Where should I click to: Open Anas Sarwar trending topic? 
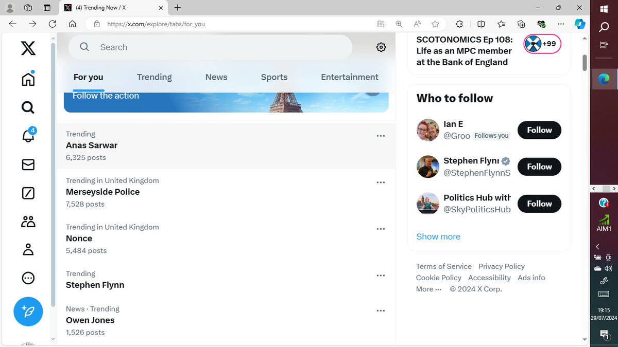tap(226, 145)
